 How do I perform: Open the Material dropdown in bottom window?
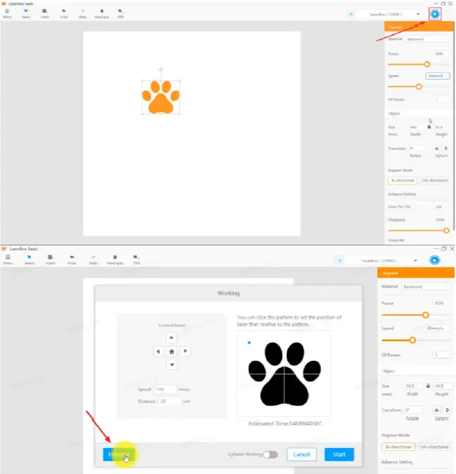tap(426, 286)
